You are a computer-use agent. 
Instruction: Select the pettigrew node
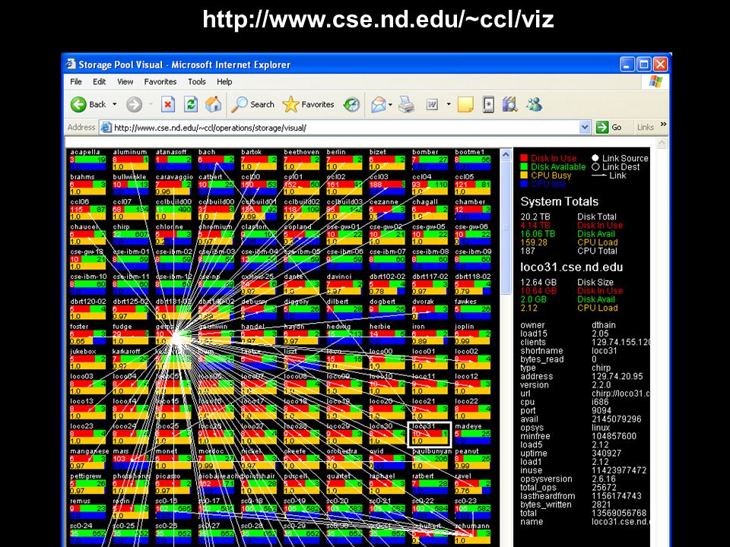point(87,484)
